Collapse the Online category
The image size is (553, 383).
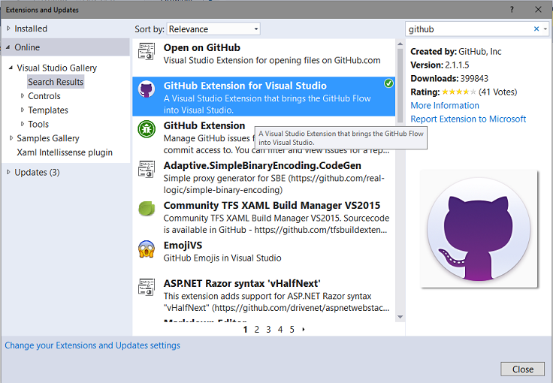click(8, 47)
